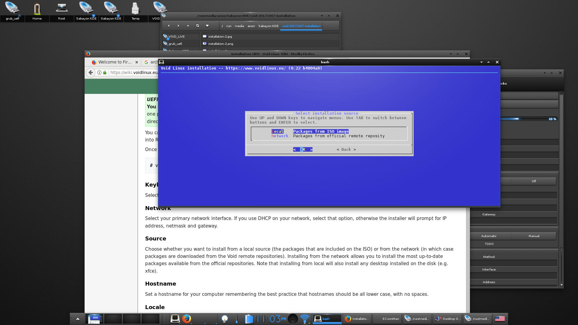Switch to Desktop G... taskbar entry
Viewport: 578px width, 325px height.
pyautogui.click(x=448, y=319)
